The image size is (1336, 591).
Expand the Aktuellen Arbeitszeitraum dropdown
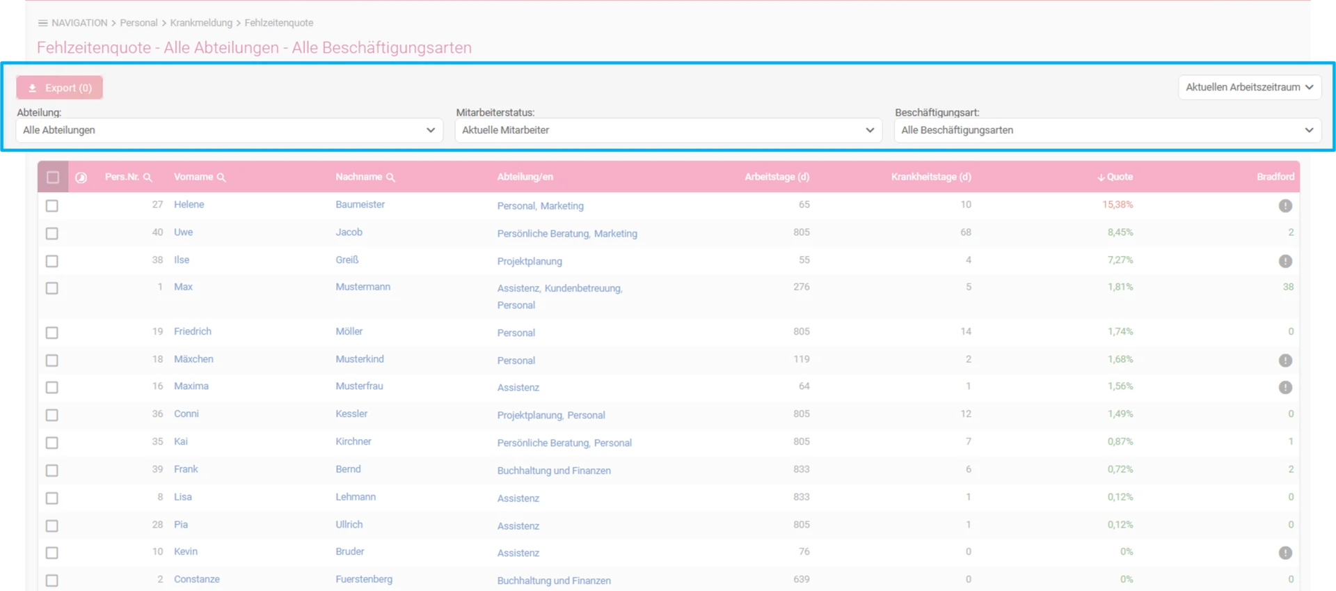1249,88
